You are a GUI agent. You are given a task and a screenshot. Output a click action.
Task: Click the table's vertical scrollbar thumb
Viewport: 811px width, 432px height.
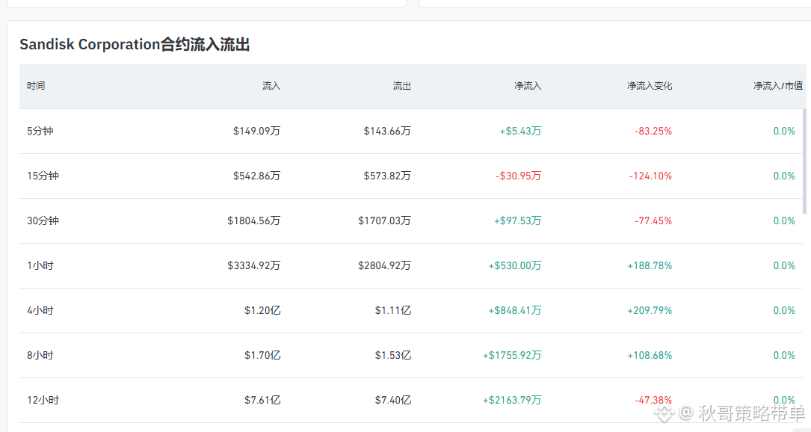pyautogui.click(x=804, y=161)
